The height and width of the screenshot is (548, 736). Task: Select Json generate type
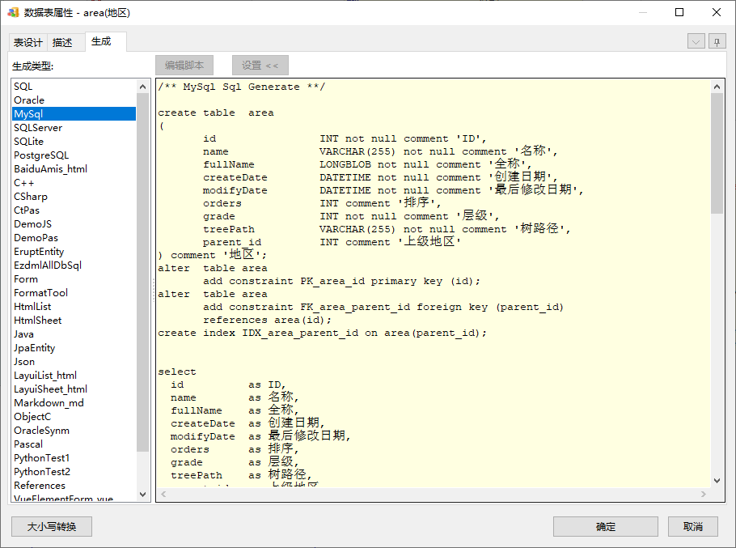(x=74, y=362)
